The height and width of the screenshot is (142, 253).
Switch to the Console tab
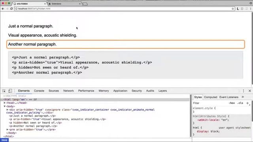[39, 91]
